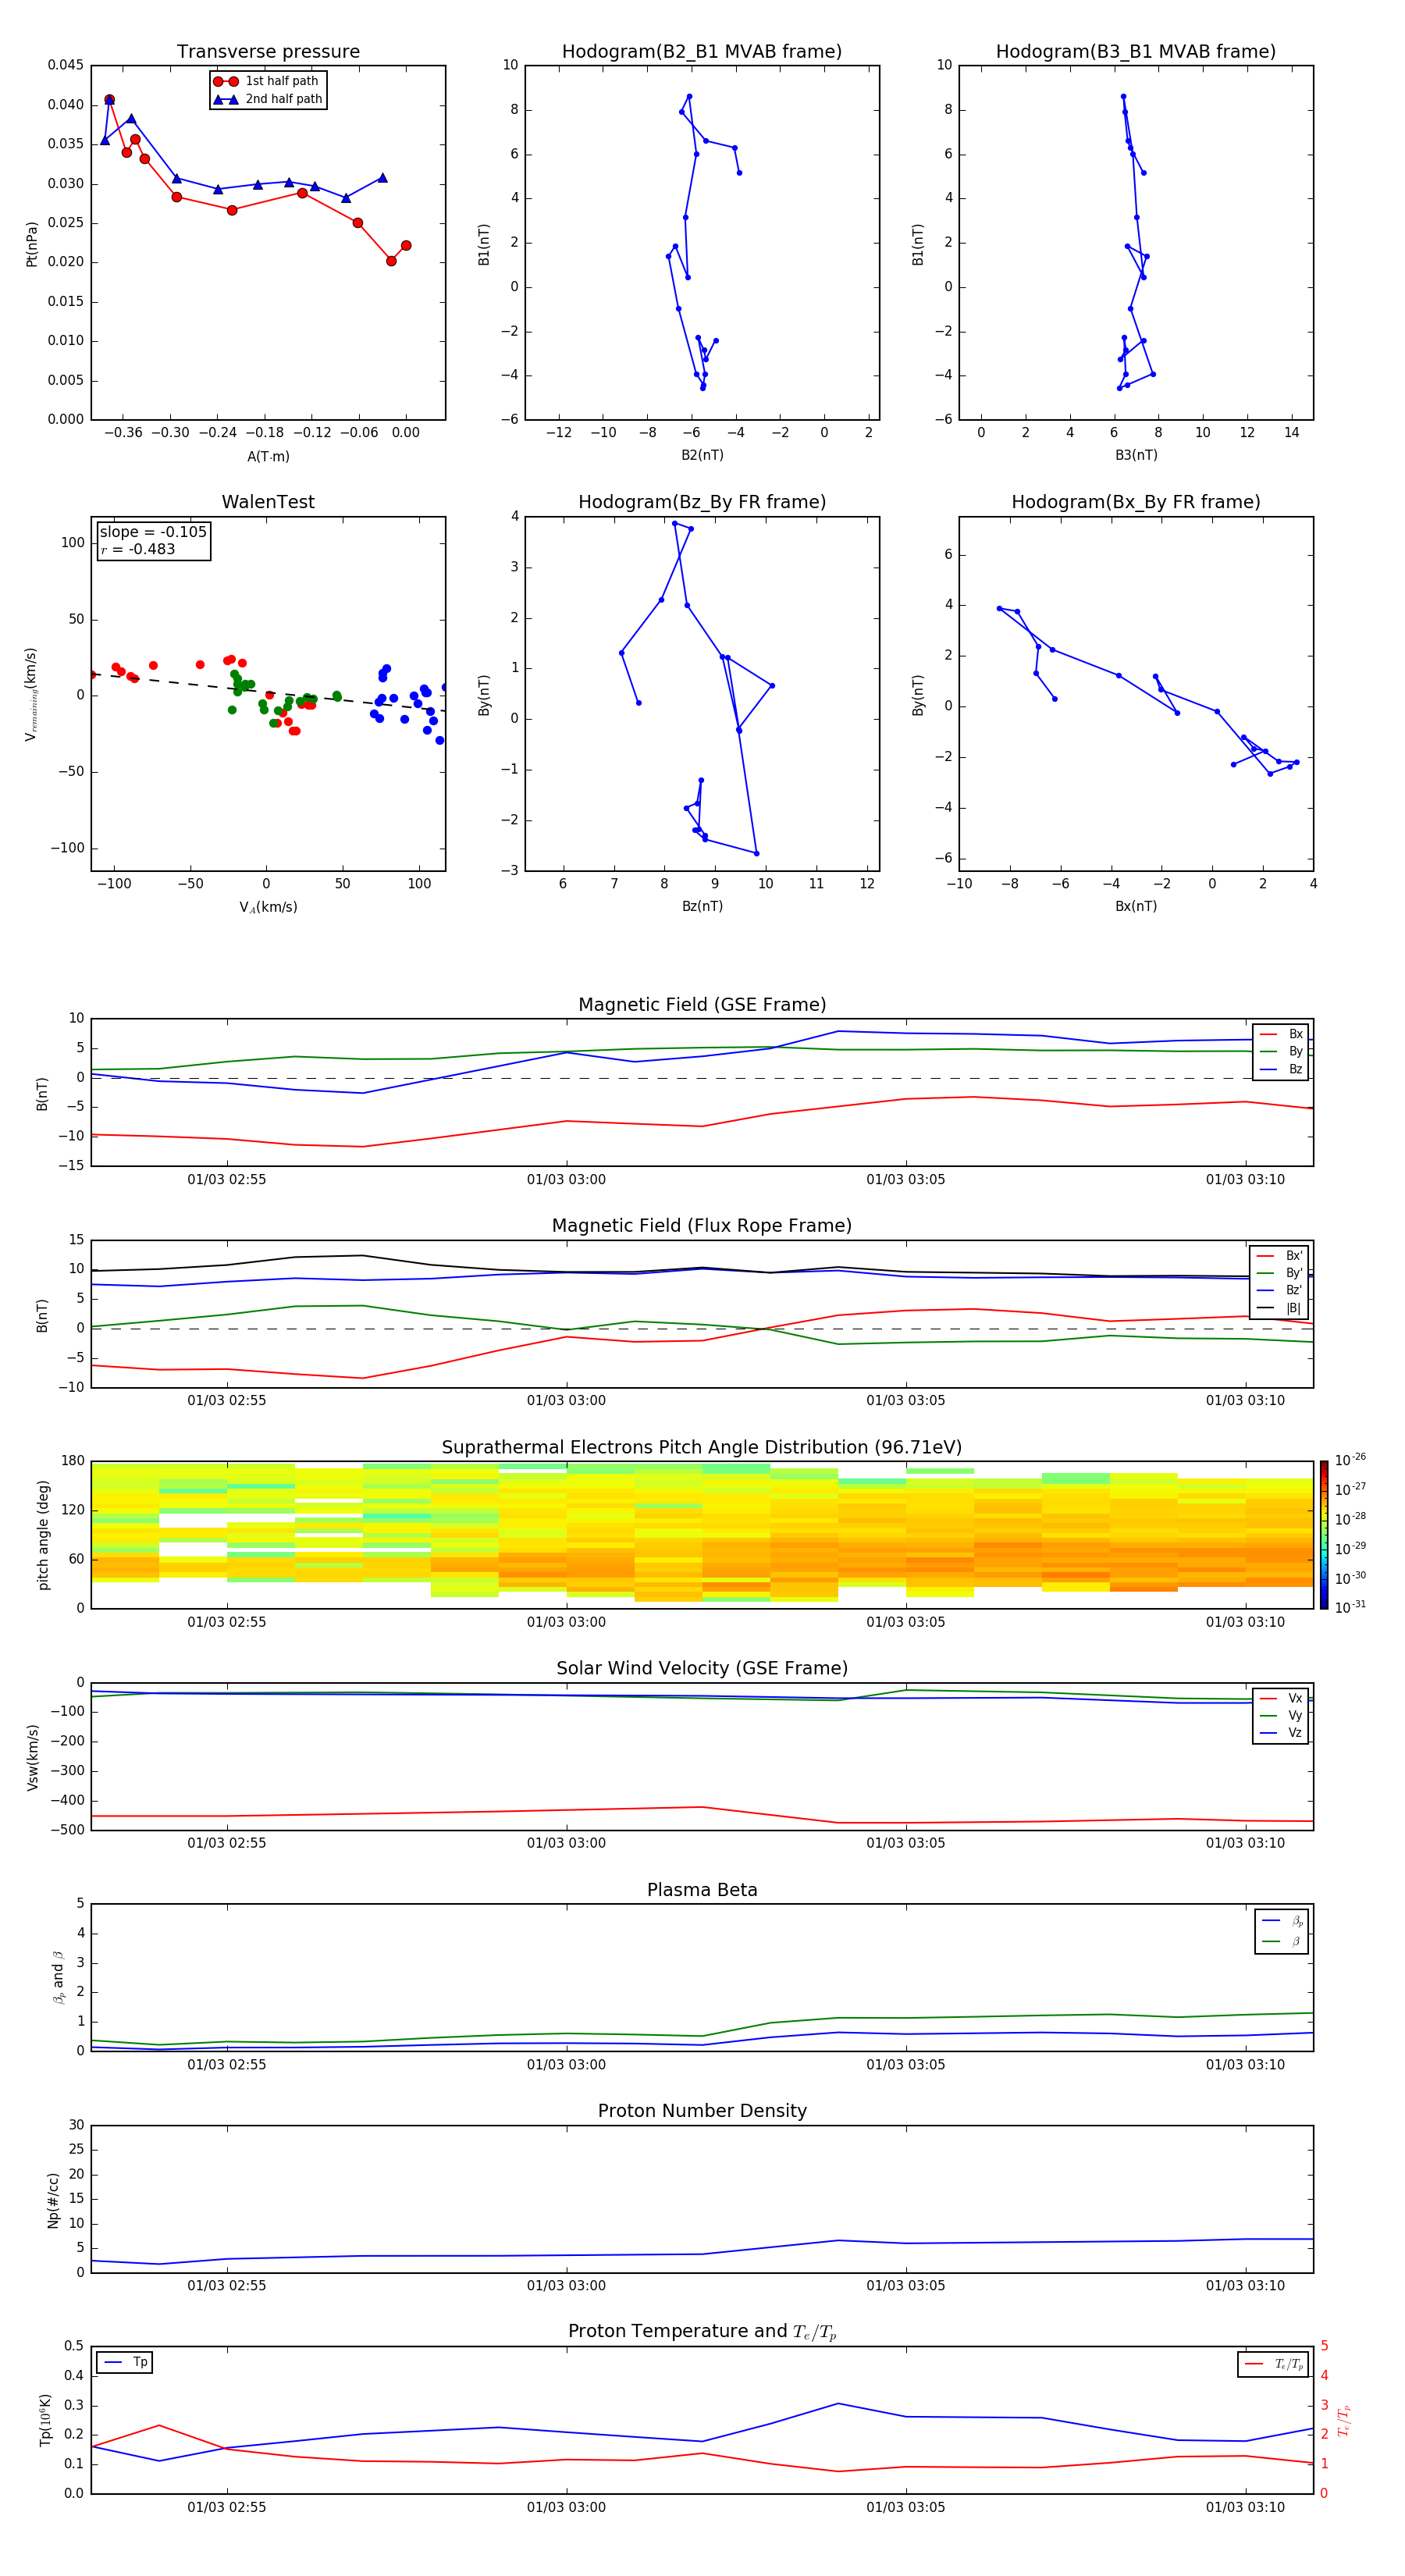
Task: Click "01/03 03:00" tick under Plasma Beta plot
Action: [566, 2064]
